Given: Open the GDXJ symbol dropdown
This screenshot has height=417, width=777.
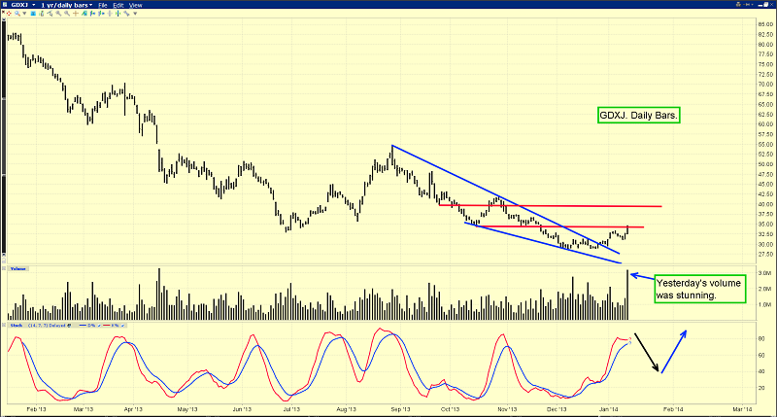Looking at the screenshot, I should click(x=34, y=5).
